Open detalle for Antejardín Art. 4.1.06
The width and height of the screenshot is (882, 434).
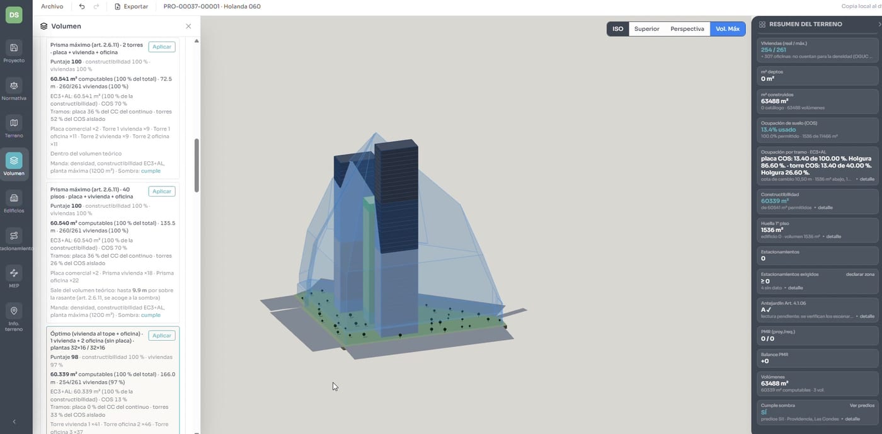pyautogui.click(x=867, y=316)
